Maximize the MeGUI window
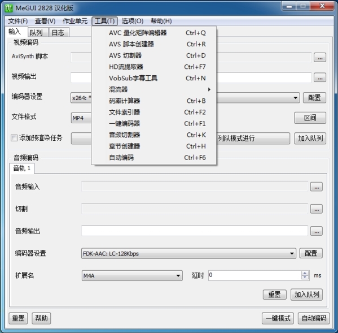Image resolution: width=338 pixels, height=333 pixels. click(x=303, y=6)
